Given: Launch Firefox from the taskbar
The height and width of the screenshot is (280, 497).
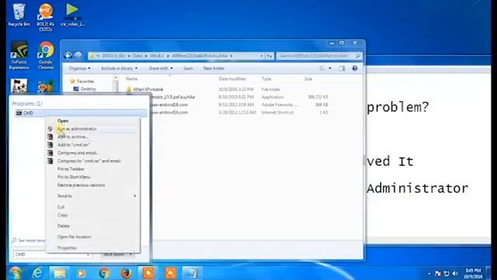Looking at the screenshot, I should 126,273.
